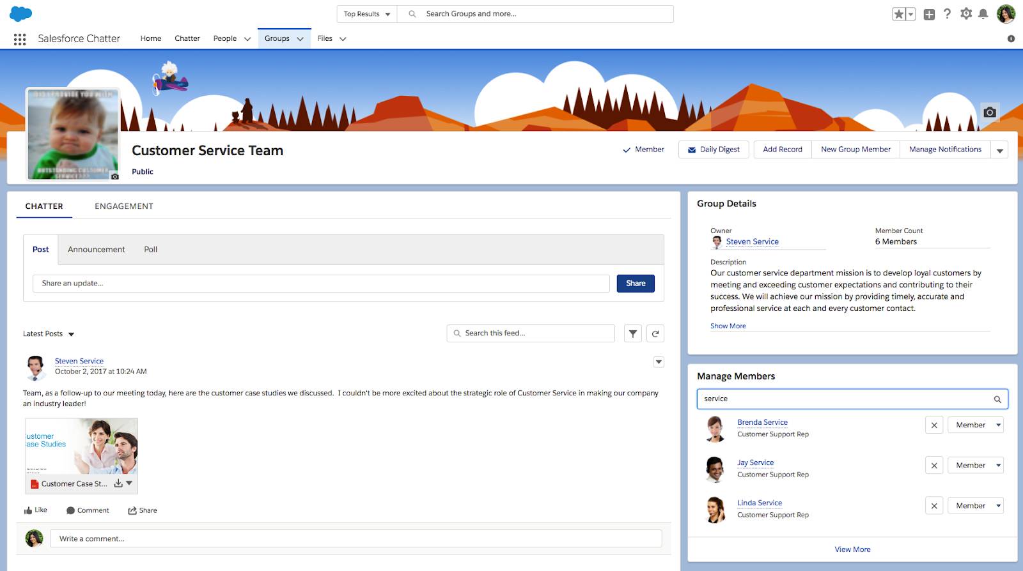Refresh the feed
The image size is (1023, 571).
[655, 333]
